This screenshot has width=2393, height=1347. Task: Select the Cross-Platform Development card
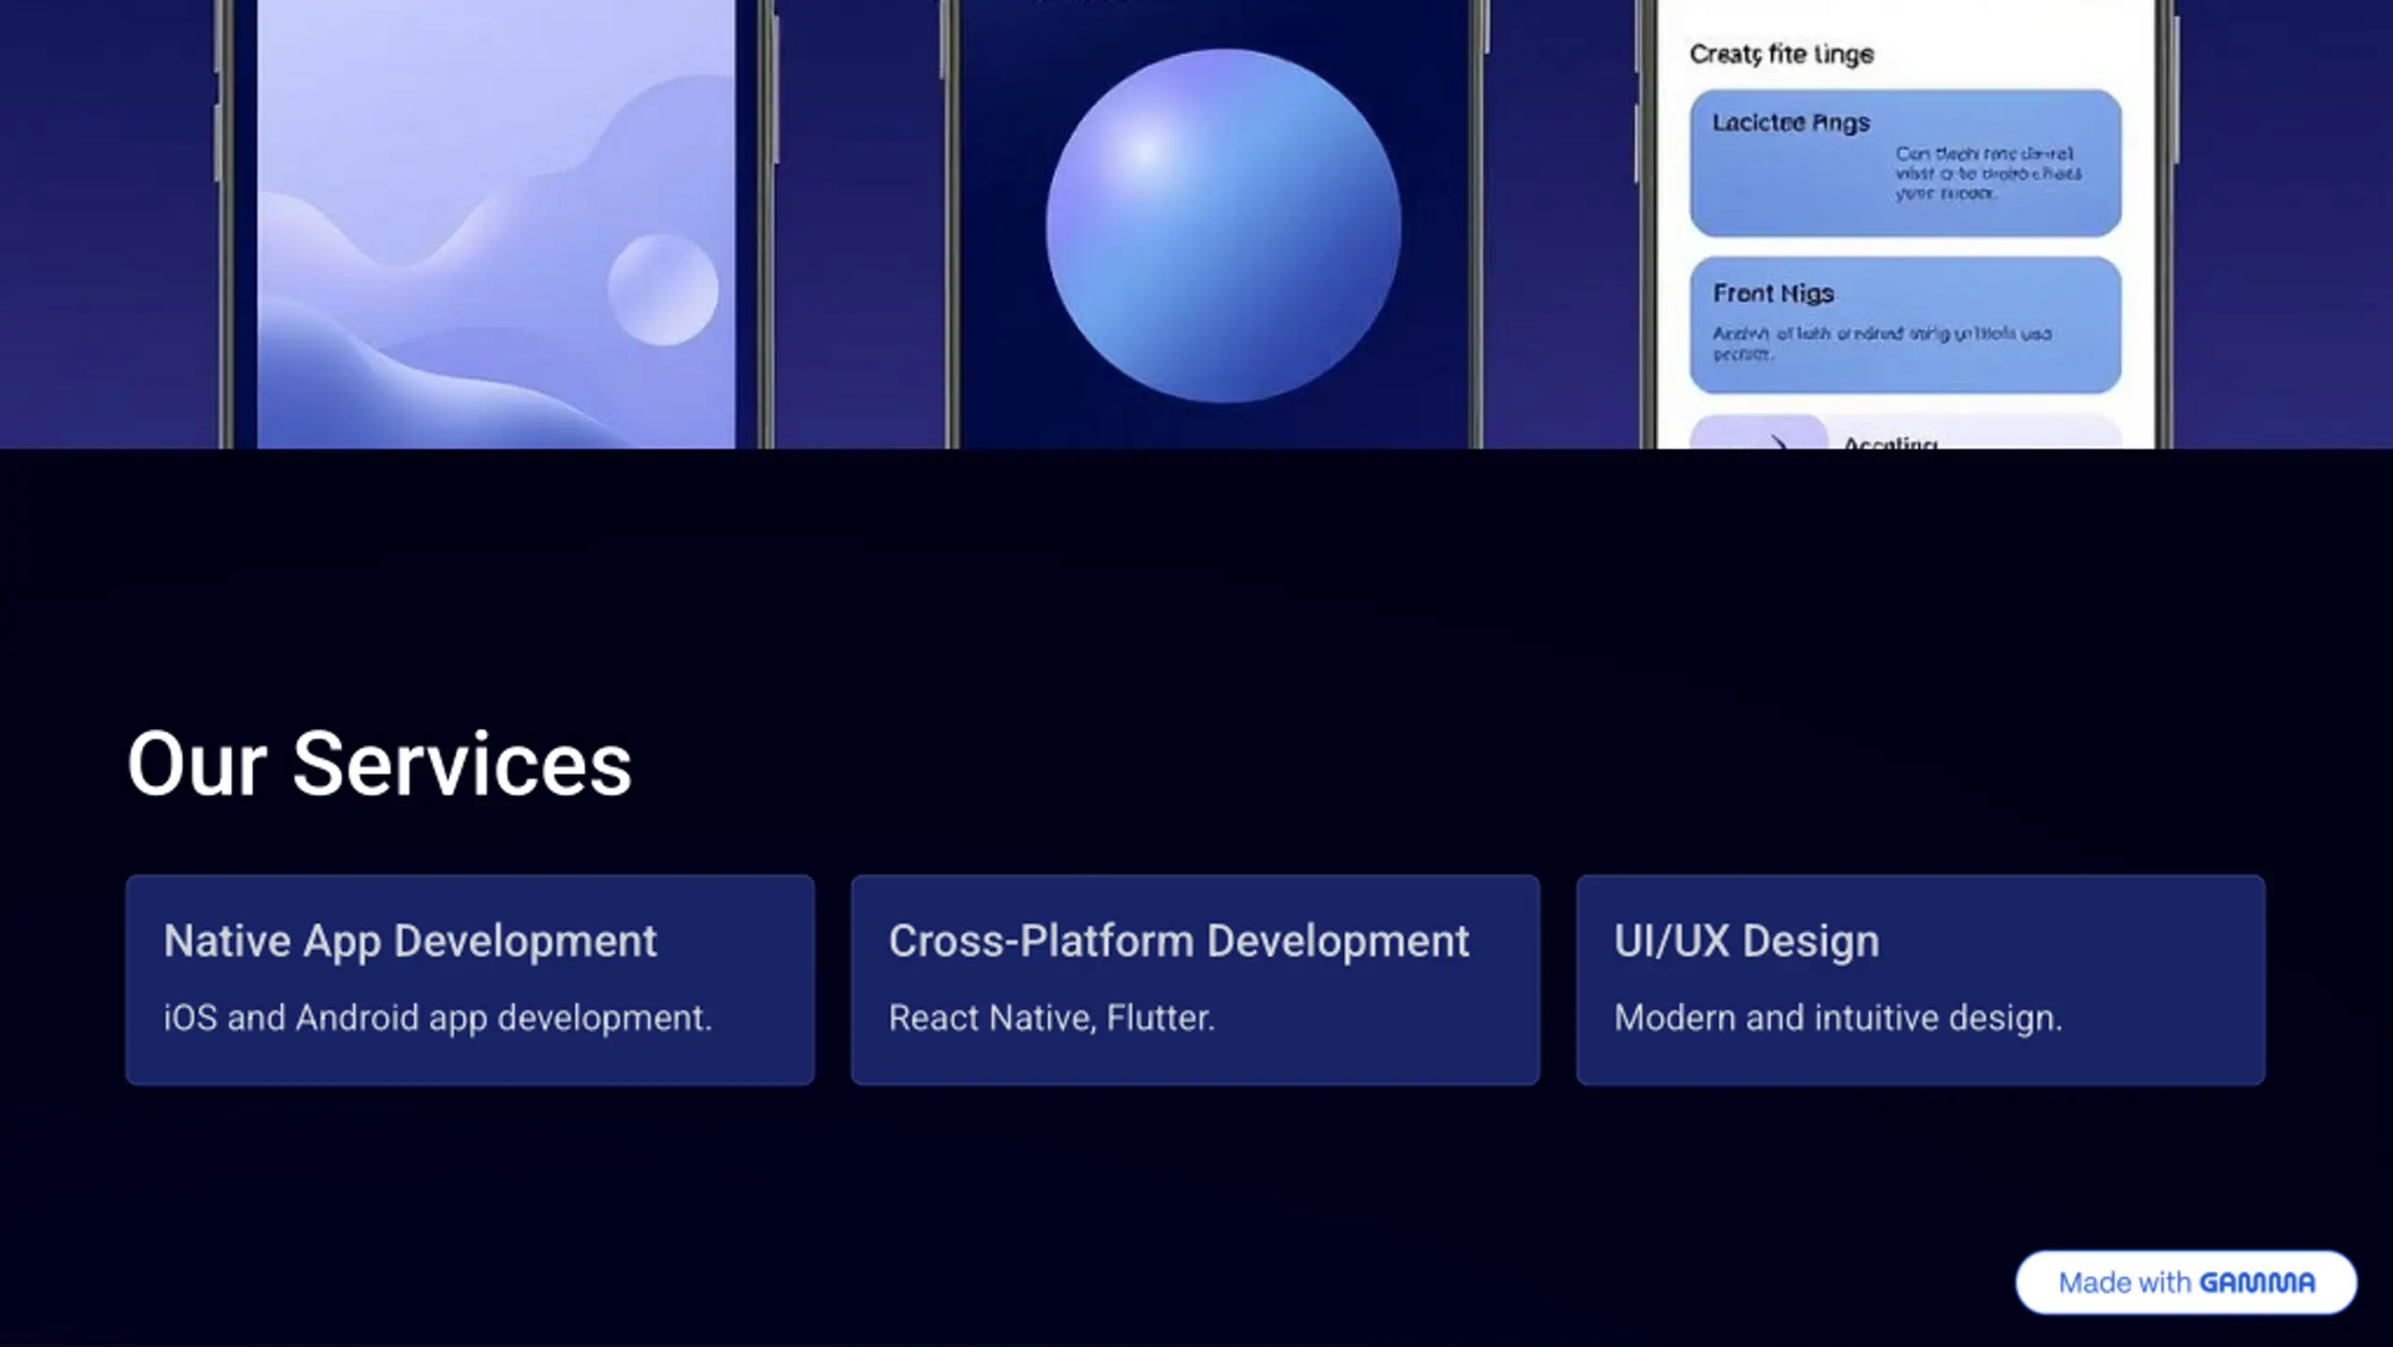(x=1195, y=980)
